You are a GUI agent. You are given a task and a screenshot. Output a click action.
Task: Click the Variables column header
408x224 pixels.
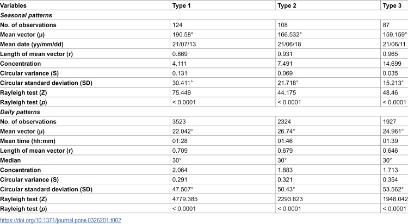[x=13, y=5]
